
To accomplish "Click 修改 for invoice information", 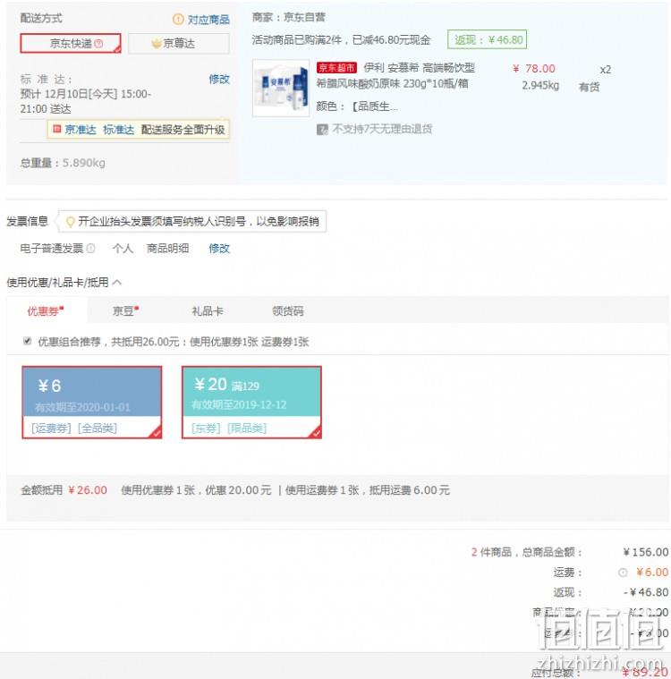I will pos(219,249).
